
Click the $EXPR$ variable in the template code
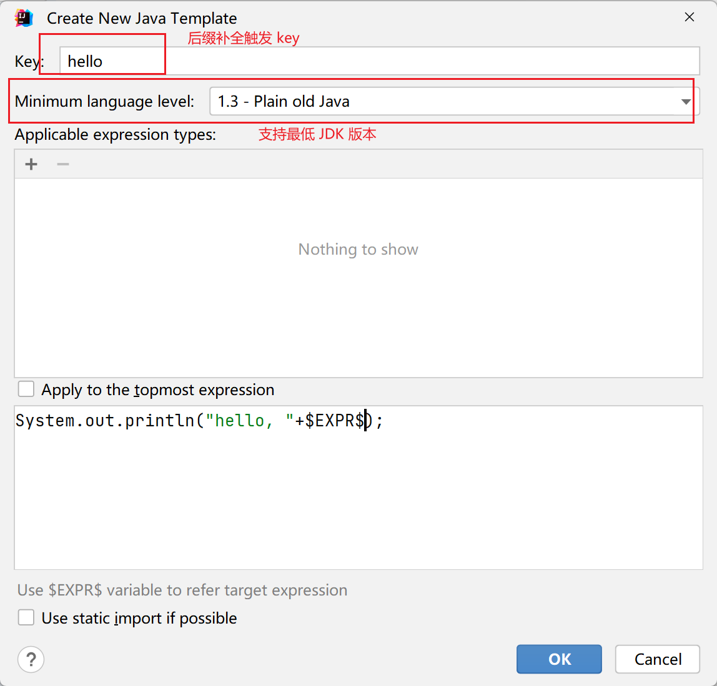(335, 421)
